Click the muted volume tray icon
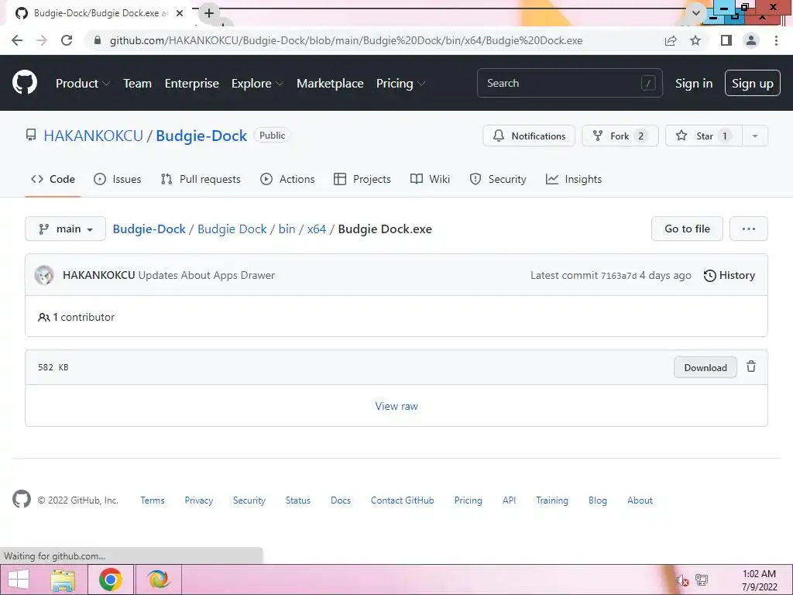 [x=682, y=580]
